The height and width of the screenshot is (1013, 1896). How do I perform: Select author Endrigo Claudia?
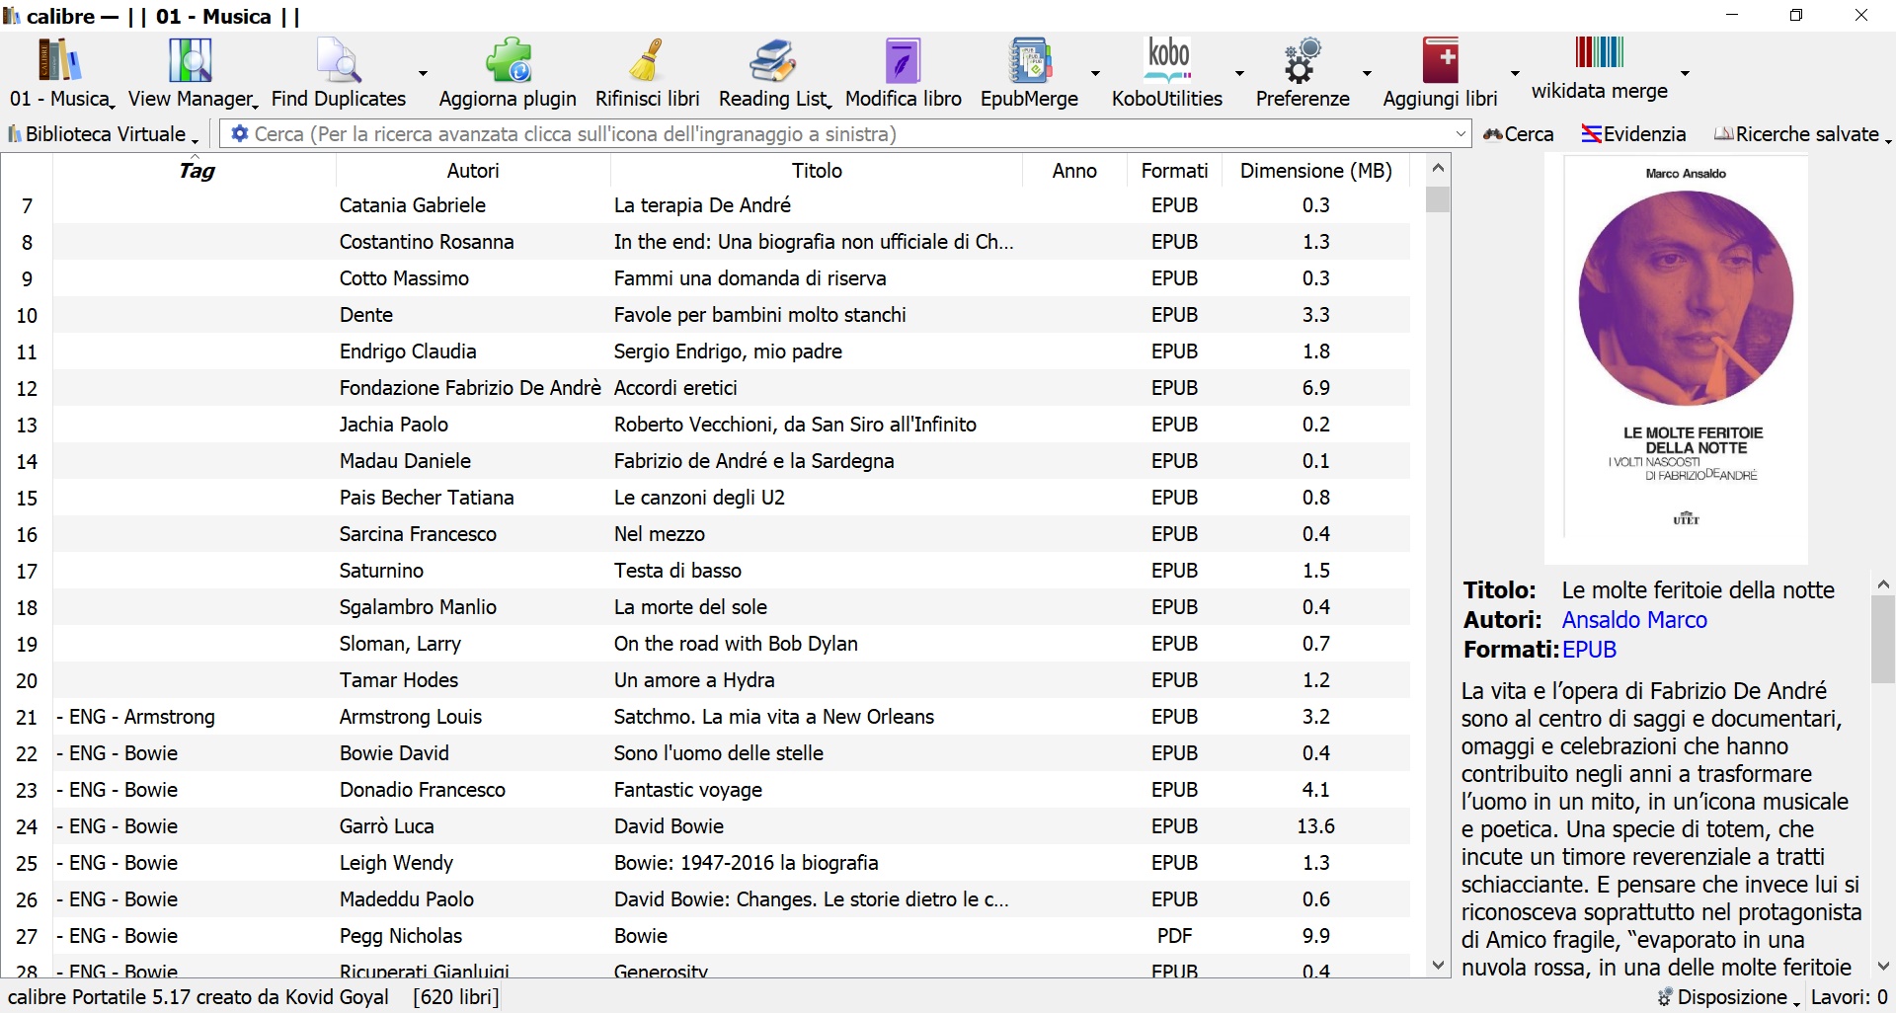pos(408,351)
